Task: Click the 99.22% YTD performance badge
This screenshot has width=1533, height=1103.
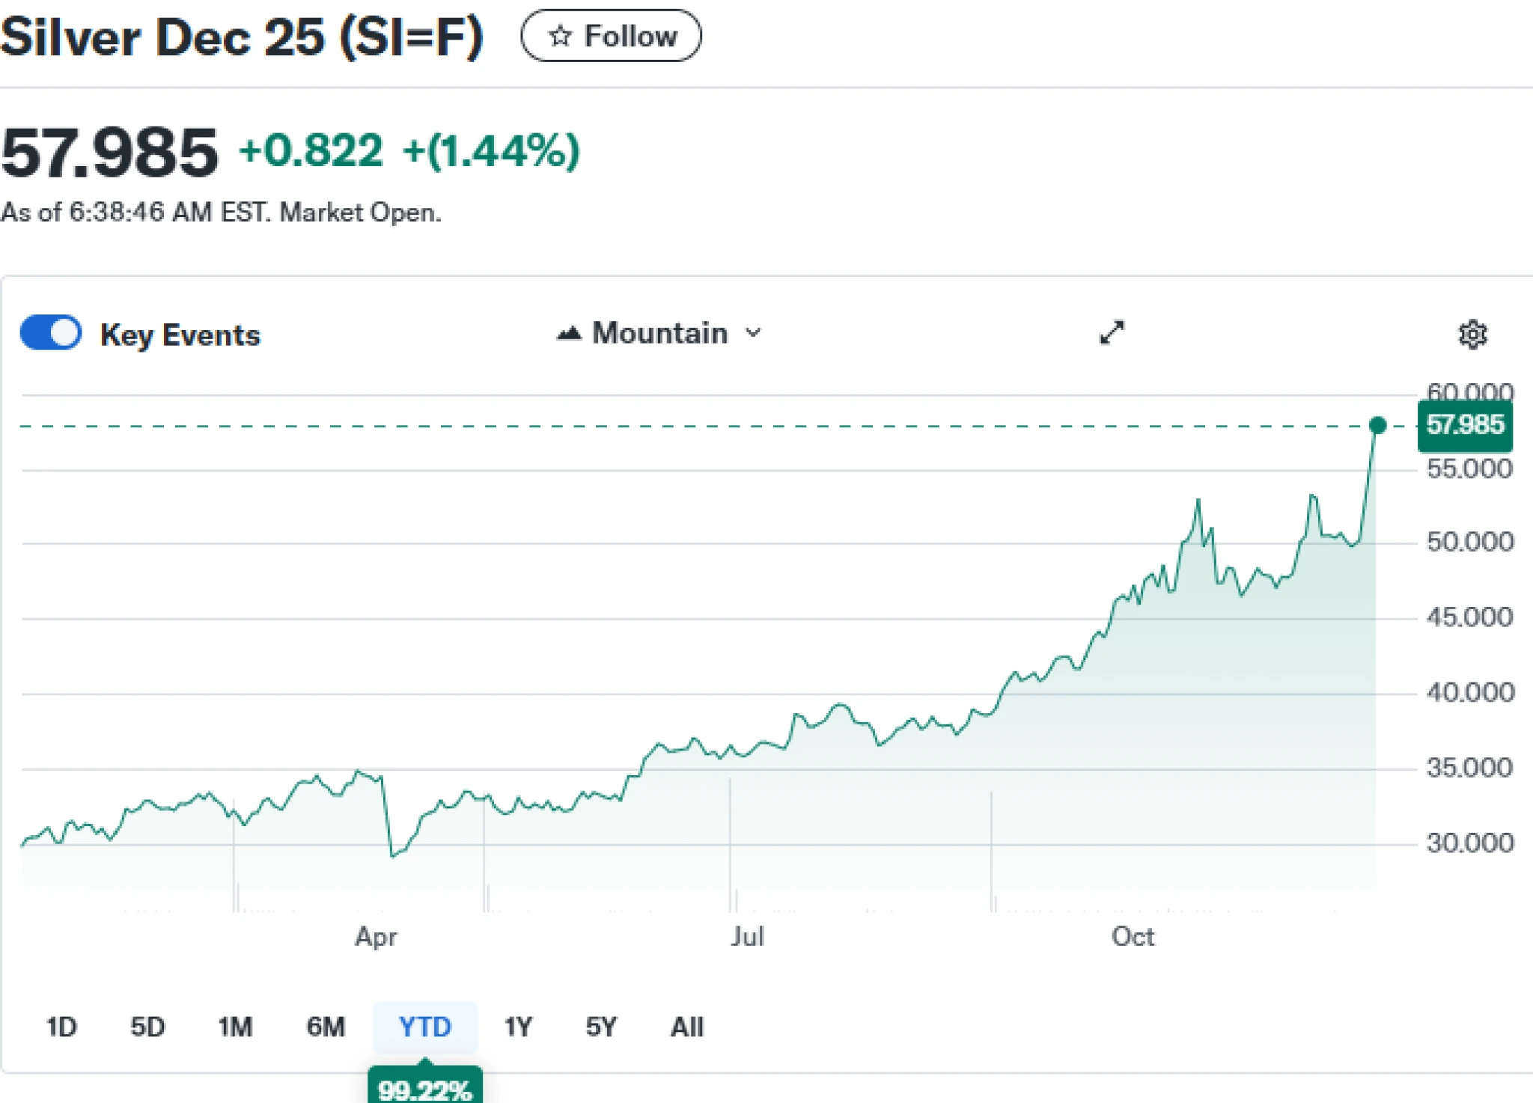Action: [424, 1089]
